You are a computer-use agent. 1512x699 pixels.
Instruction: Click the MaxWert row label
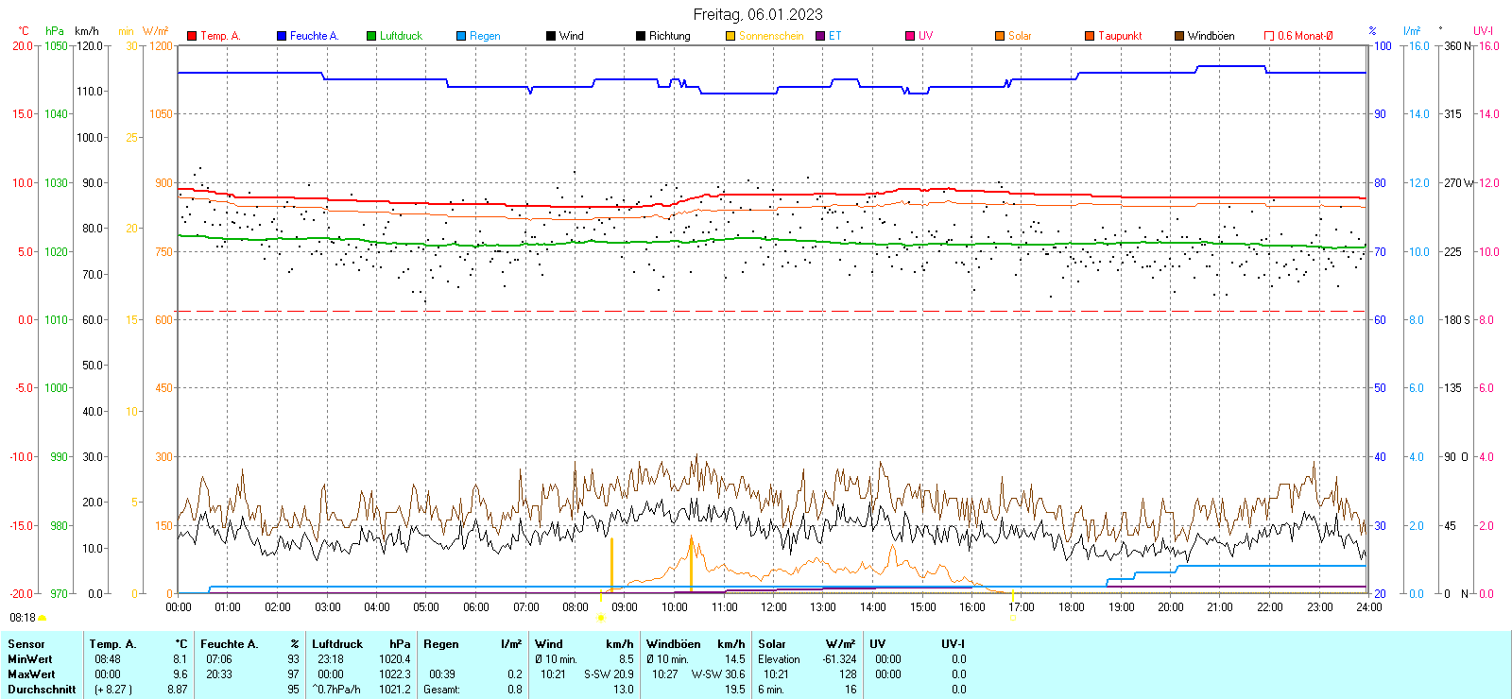(x=31, y=674)
